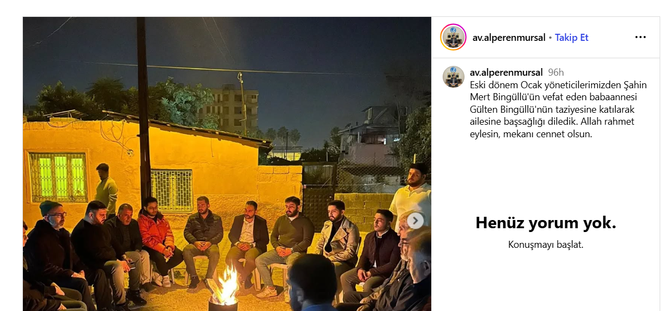Click the lit yellow window in photo
Screen dimensions: 664x311
[58, 177]
